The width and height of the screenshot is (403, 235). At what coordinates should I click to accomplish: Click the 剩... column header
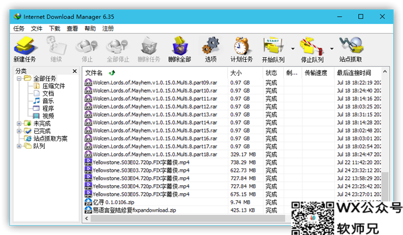[x=293, y=73]
